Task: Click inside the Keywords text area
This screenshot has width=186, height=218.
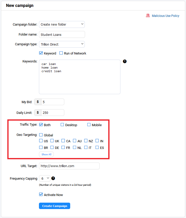Action: (x=80, y=77)
